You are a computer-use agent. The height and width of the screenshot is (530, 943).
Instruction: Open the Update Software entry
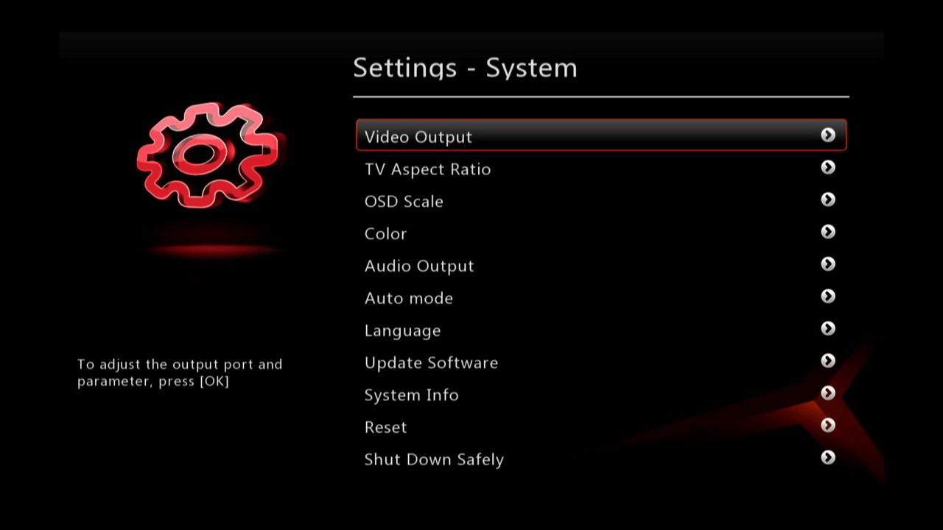click(x=601, y=361)
